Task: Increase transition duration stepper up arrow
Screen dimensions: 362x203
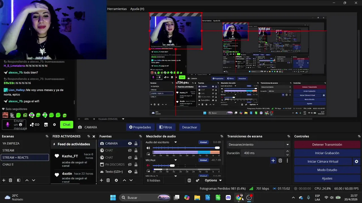Action: click(x=288, y=151)
